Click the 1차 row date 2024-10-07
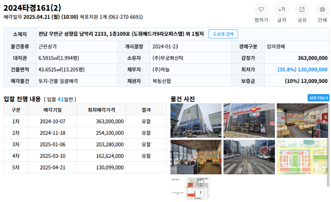 53,121
